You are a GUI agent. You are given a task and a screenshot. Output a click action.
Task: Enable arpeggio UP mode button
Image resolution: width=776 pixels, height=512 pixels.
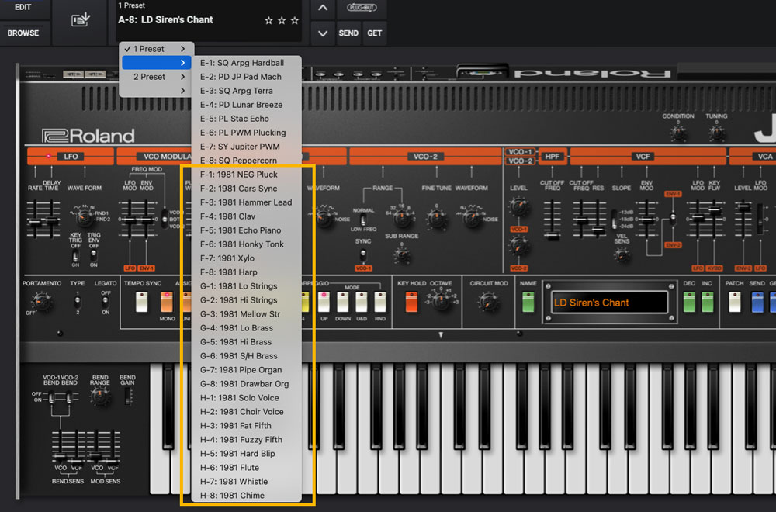pyautogui.click(x=324, y=302)
